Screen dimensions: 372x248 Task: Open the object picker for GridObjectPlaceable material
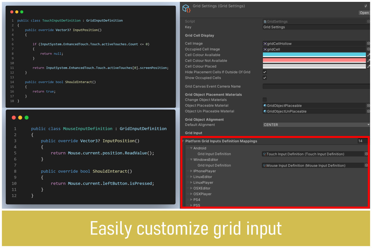[368, 105]
